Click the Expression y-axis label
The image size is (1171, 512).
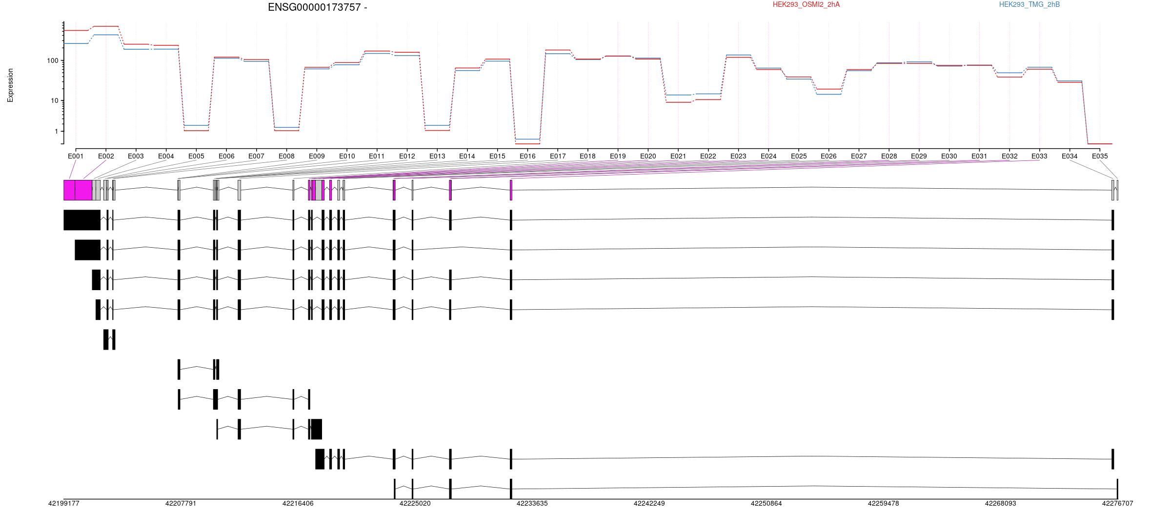click(x=10, y=85)
